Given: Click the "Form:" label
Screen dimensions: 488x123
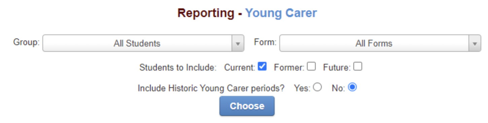Looking at the screenshot, I should 265,42.
